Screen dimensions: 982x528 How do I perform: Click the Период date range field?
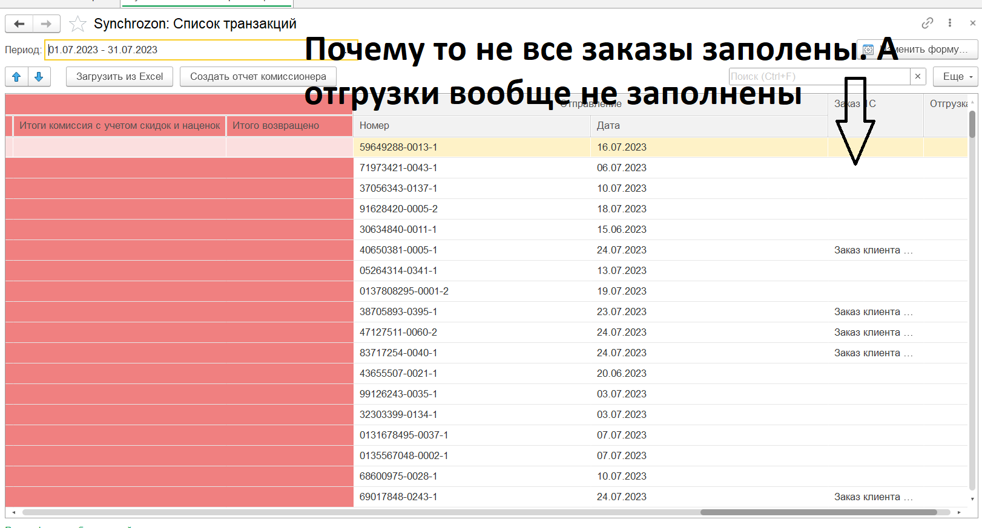click(176, 50)
